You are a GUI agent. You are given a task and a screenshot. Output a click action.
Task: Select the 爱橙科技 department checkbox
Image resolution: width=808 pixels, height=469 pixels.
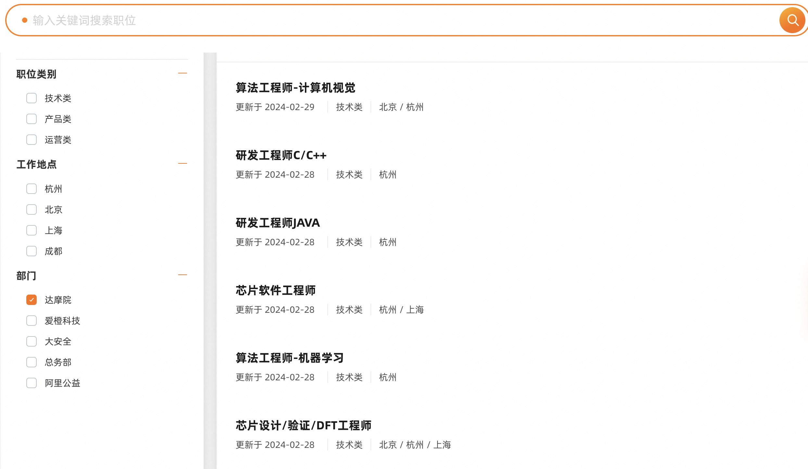pos(32,321)
